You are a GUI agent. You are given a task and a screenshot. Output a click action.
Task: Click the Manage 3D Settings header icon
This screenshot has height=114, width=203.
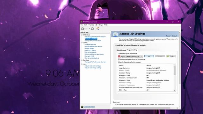115,35
